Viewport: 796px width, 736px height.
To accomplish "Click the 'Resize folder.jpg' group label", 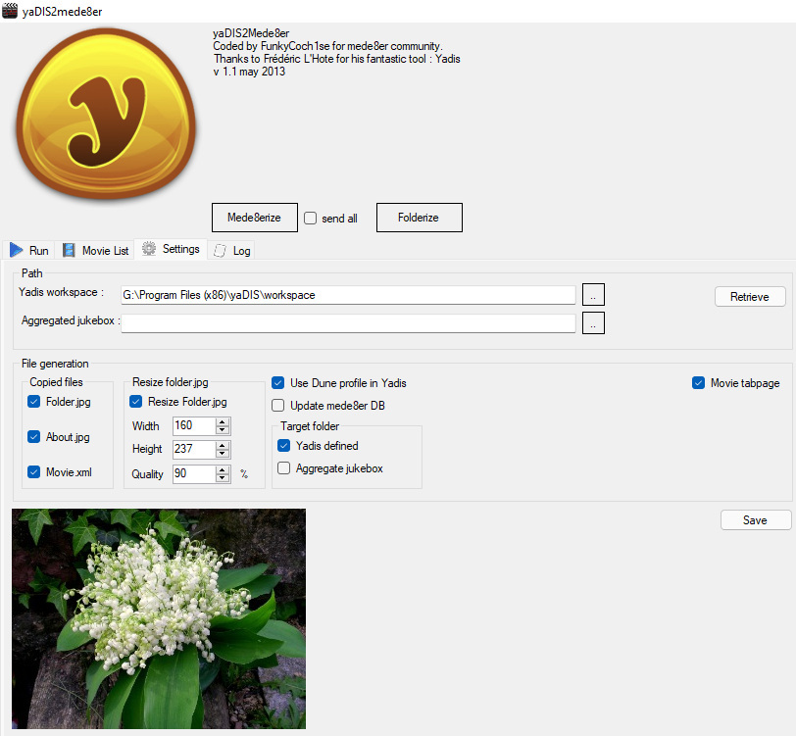I will pos(170,381).
